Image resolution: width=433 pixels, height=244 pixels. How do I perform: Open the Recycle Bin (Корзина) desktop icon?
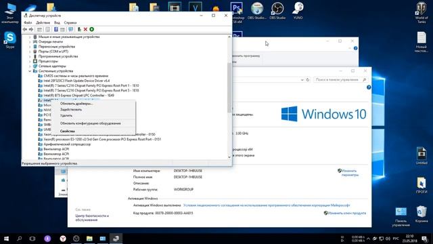[421, 214]
